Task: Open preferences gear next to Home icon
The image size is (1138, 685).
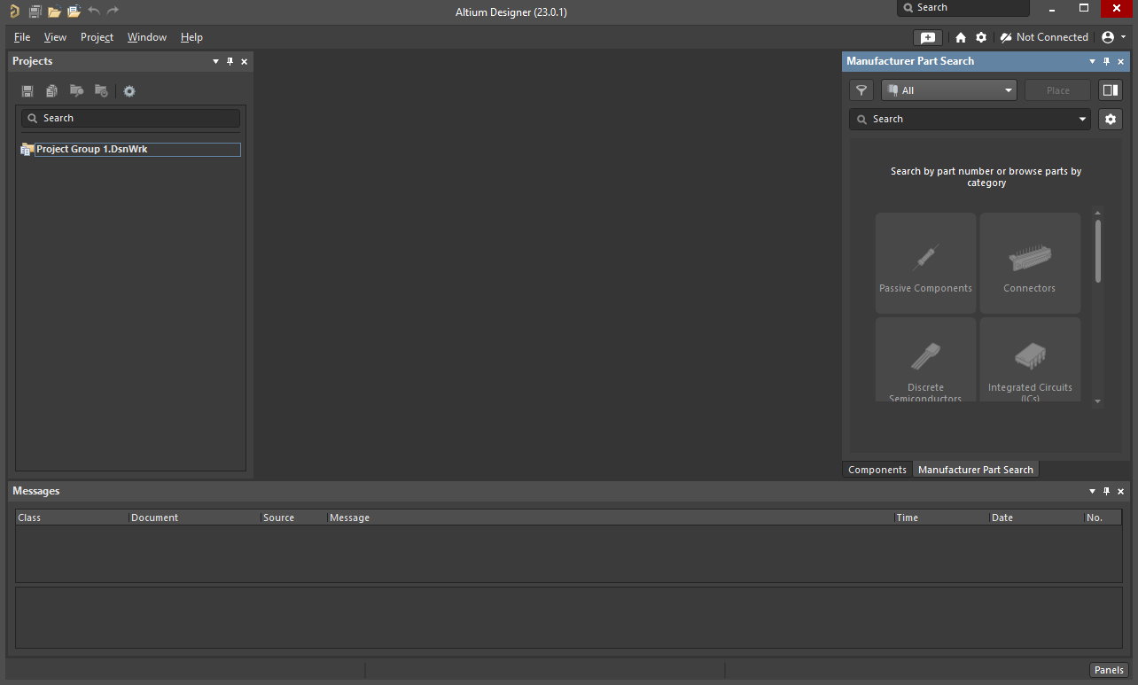Action: (x=981, y=37)
